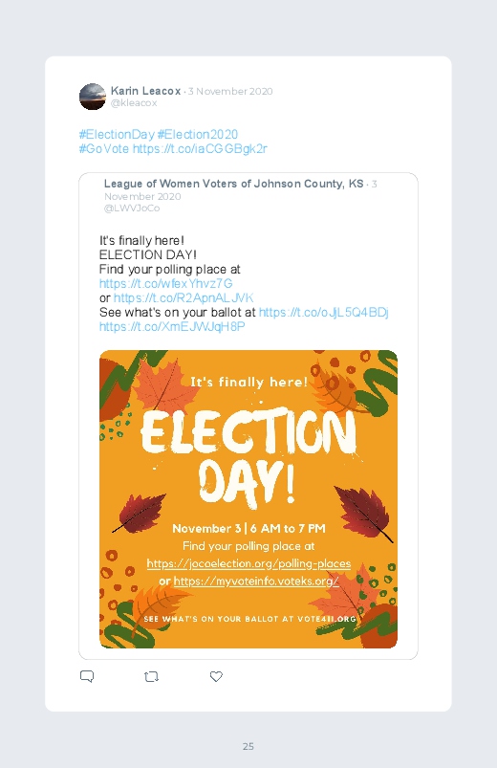Follow the t.co/iaCGGBgk2r link
This screenshot has width=497, height=768.
click(x=200, y=148)
